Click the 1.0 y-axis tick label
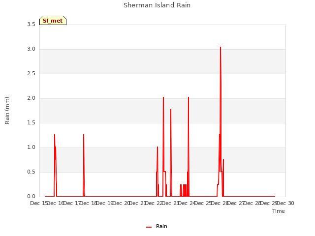The height and width of the screenshot is (236, 315). pyautogui.click(x=31, y=147)
